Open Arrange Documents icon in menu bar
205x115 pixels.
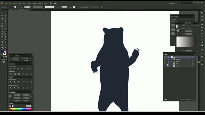[x=55, y=4]
